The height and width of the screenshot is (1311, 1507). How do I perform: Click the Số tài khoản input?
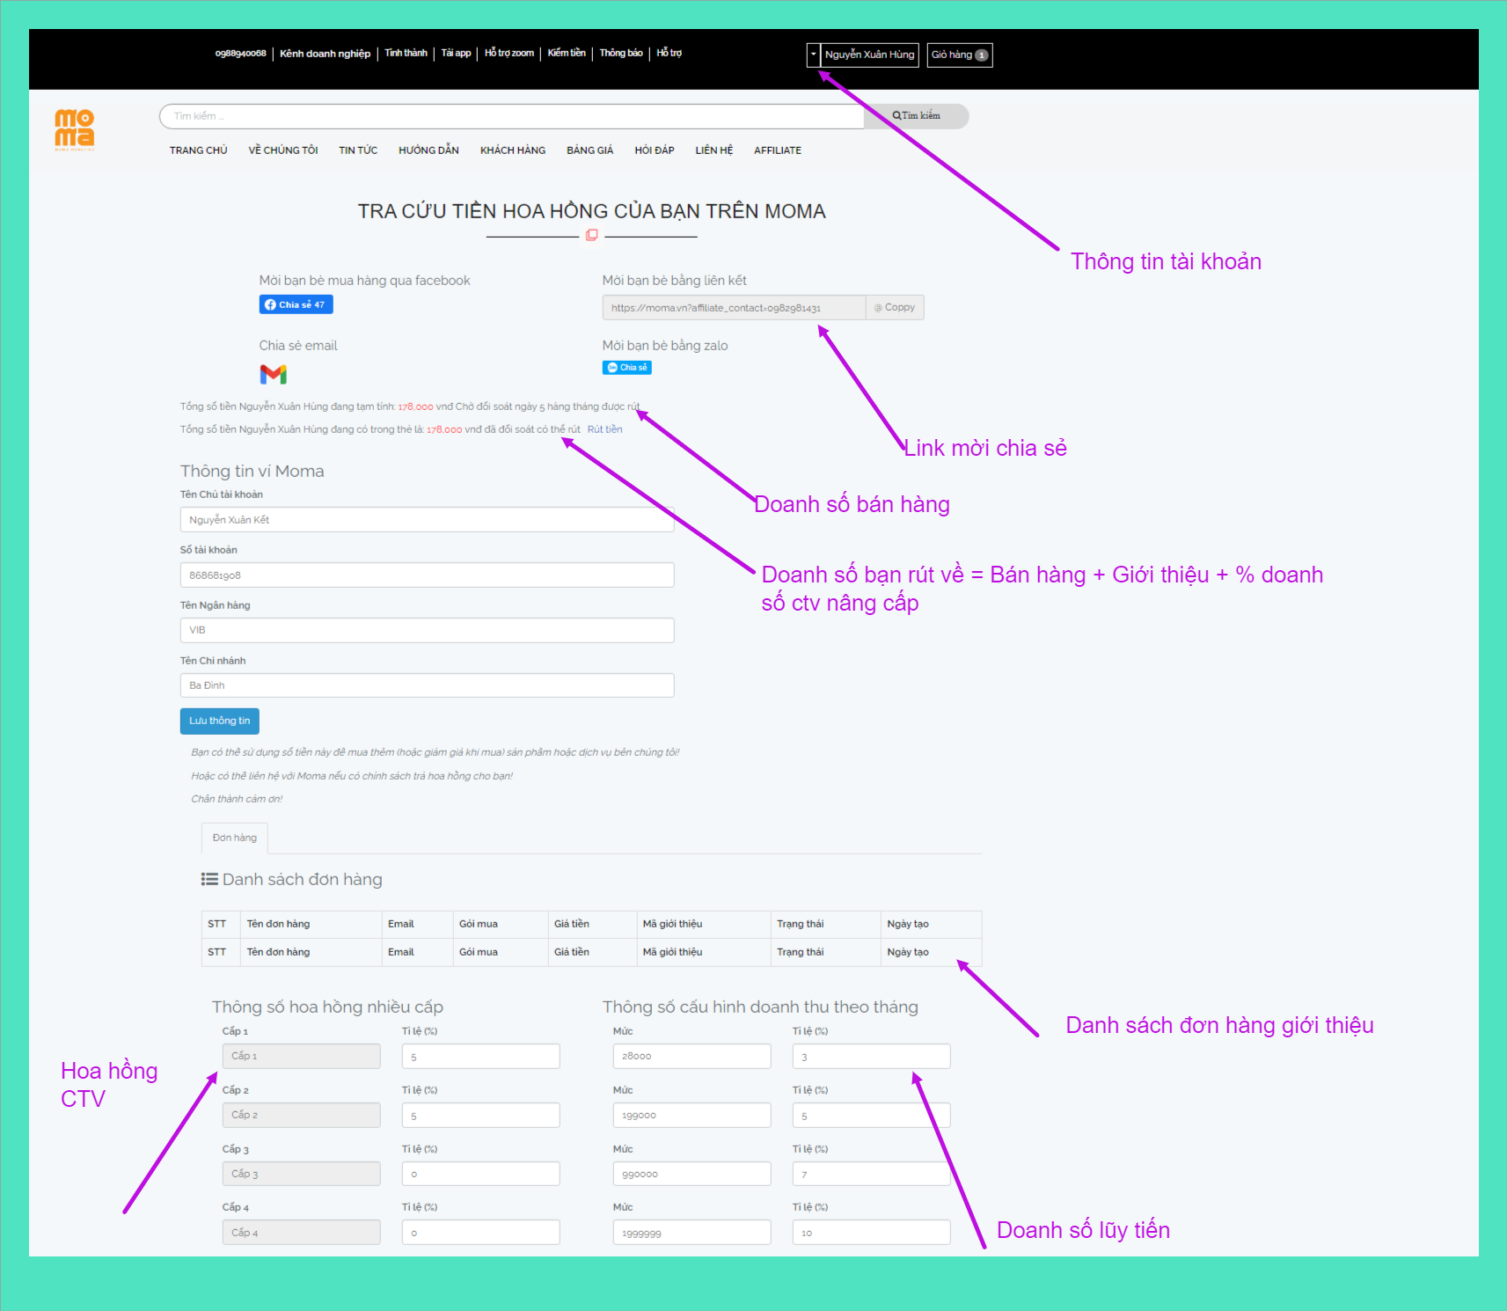(x=427, y=575)
